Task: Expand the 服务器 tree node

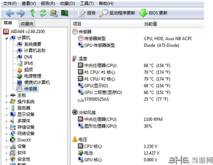Action: pos(6,109)
